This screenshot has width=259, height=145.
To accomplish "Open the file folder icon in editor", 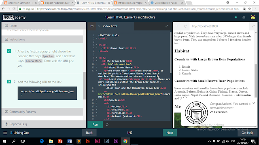I will (92, 26).
